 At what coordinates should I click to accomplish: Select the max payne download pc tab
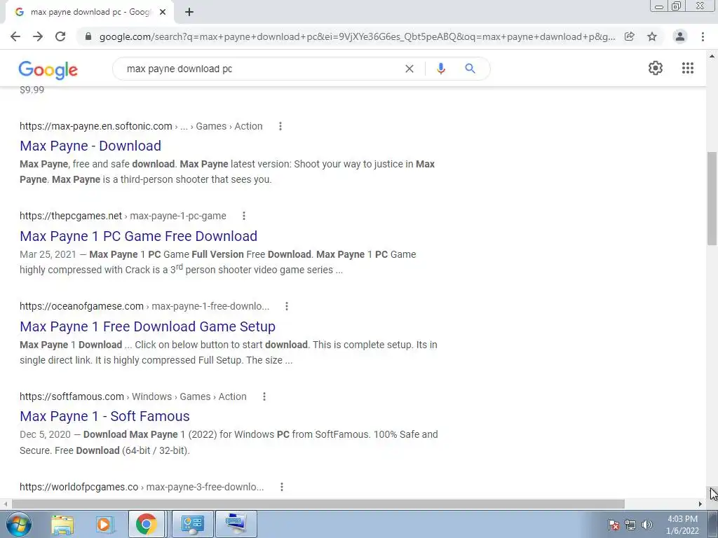pos(90,12)
